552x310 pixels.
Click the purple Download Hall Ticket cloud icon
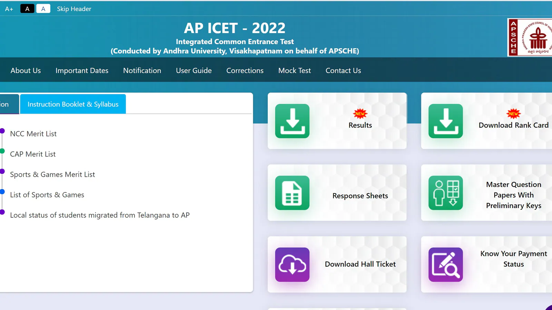292,265
